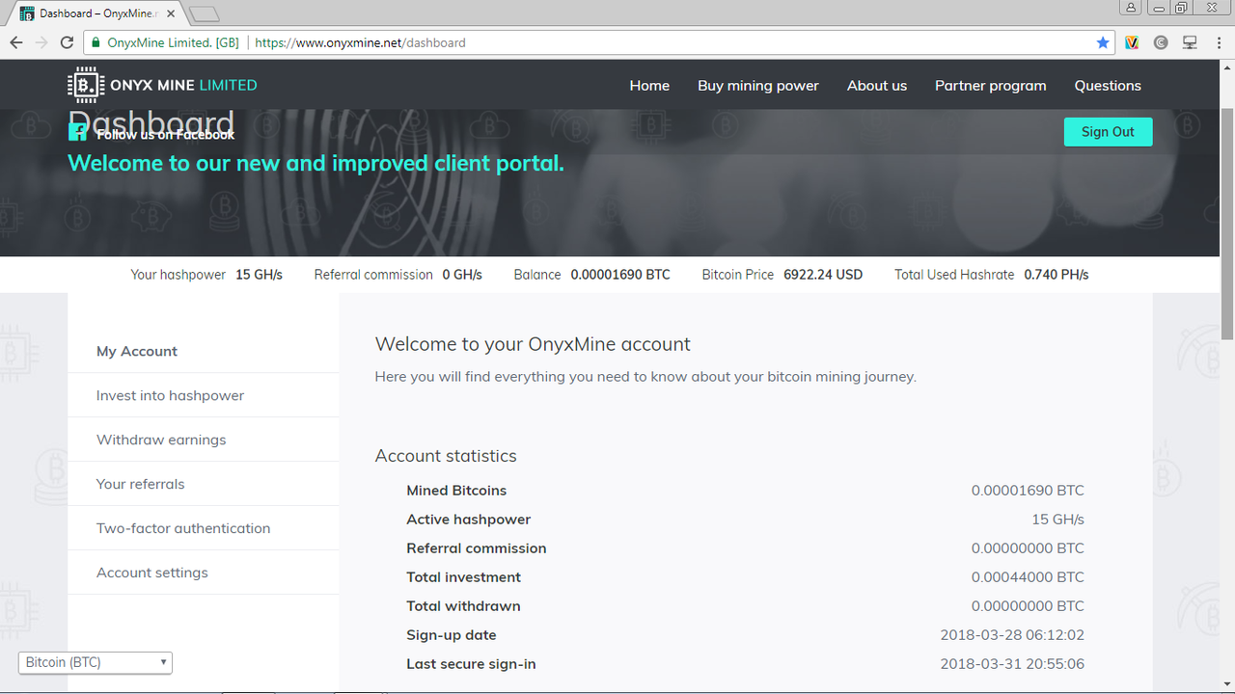Click Referral commission 0 GH/s in stats bar

click(x=398, y=275)
